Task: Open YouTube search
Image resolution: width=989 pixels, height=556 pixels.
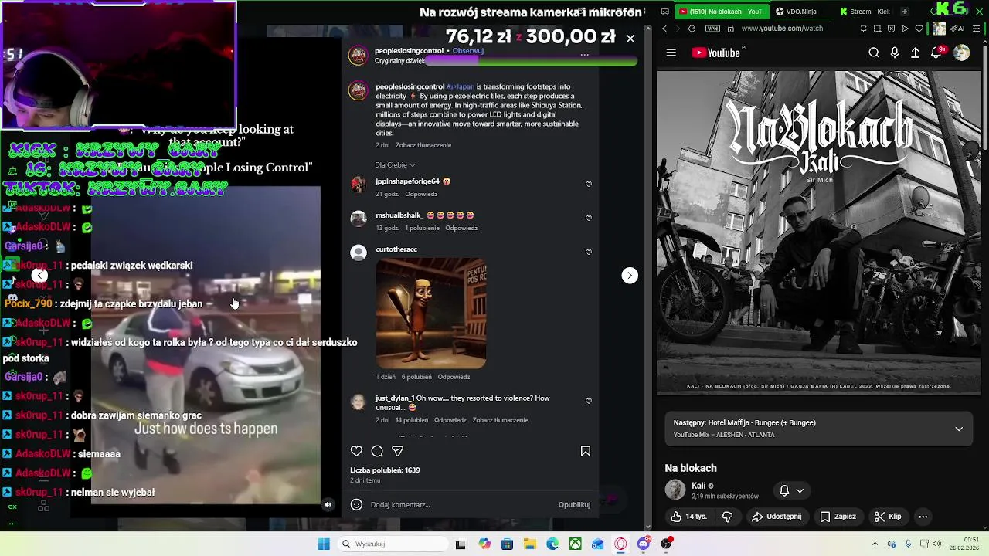Action: tap(874, 53)
